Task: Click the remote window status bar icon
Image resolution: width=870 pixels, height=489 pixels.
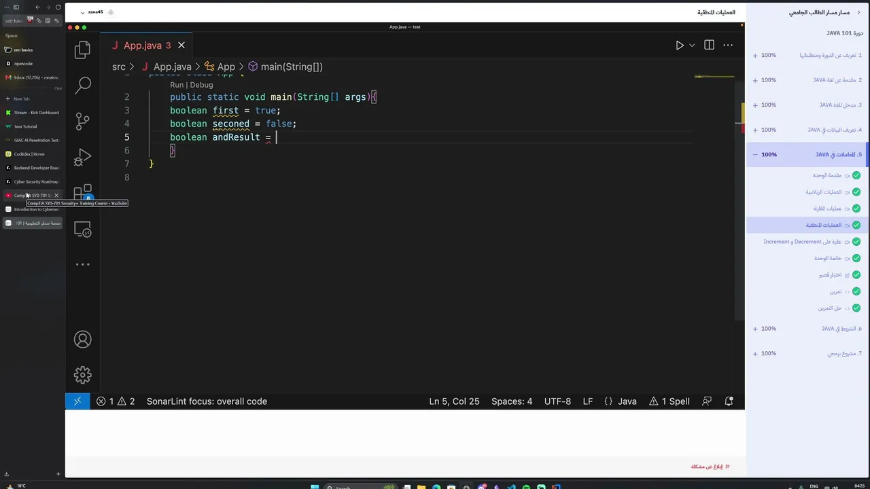Action: pos(77,401)
